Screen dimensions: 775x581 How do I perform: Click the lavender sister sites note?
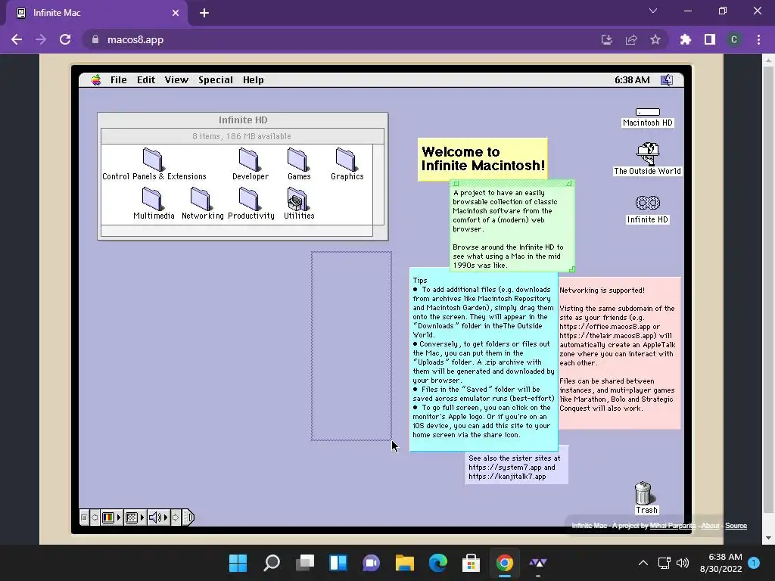coord(516,467)
